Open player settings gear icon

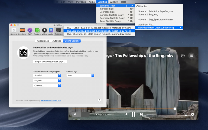(x=193, y=114)
